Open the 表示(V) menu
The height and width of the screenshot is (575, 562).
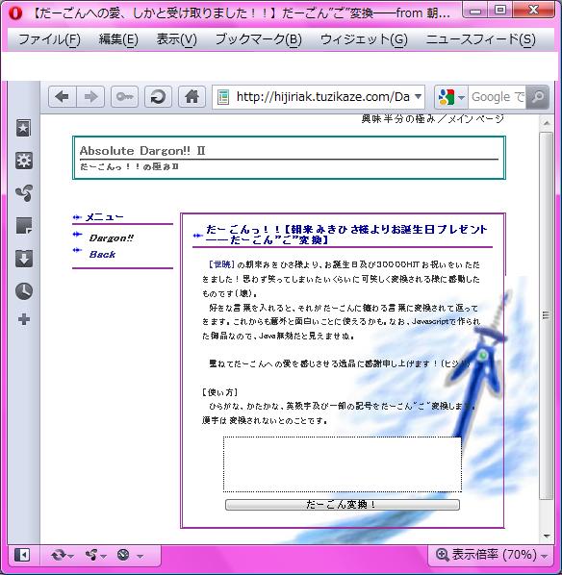coord(176,39)
